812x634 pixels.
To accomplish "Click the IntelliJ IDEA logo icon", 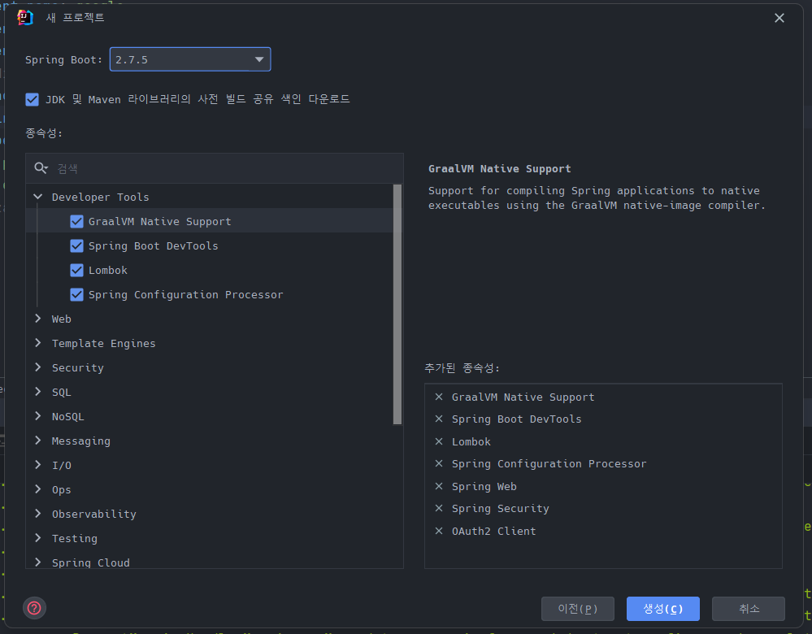I will 25,18.
